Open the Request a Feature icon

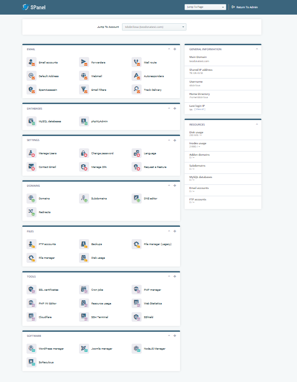(x=137, y=167)
